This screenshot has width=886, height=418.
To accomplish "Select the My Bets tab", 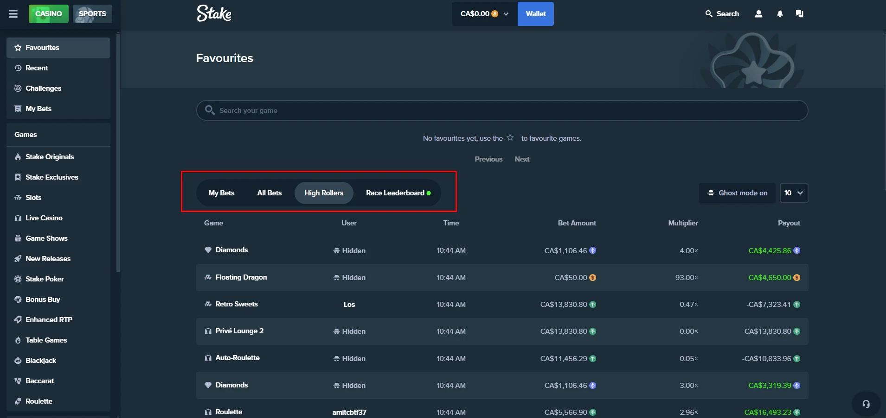I will 221,193.
